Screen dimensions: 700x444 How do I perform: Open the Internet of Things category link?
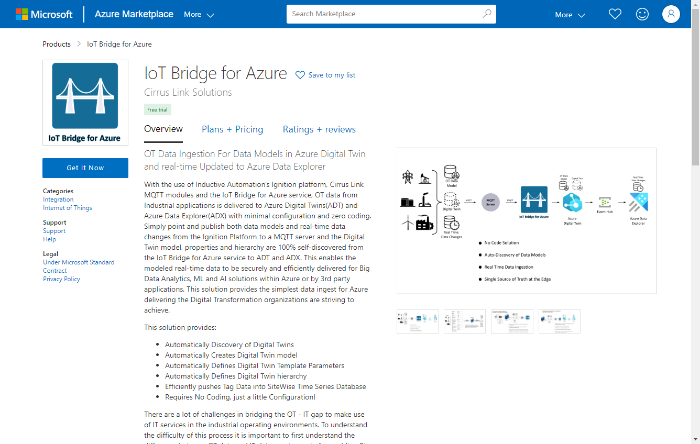[68, 208]
